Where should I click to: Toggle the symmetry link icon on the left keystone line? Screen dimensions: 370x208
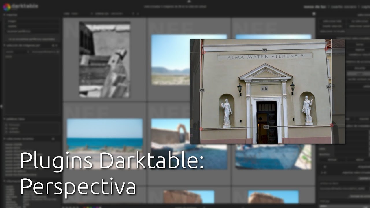[202, 90]
